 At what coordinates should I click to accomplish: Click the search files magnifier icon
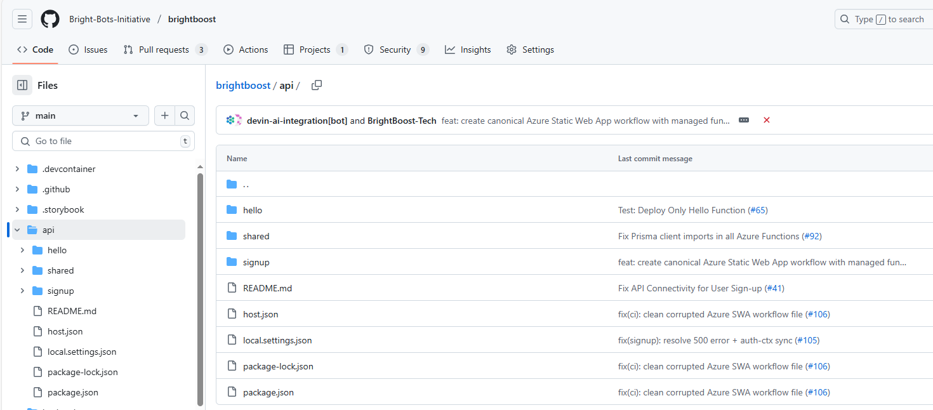pyautogui.click(x=185, y=116)
